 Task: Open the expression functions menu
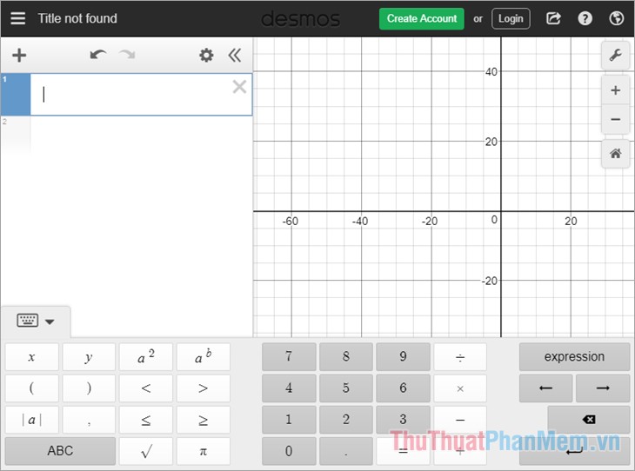[x=574, y=356]
